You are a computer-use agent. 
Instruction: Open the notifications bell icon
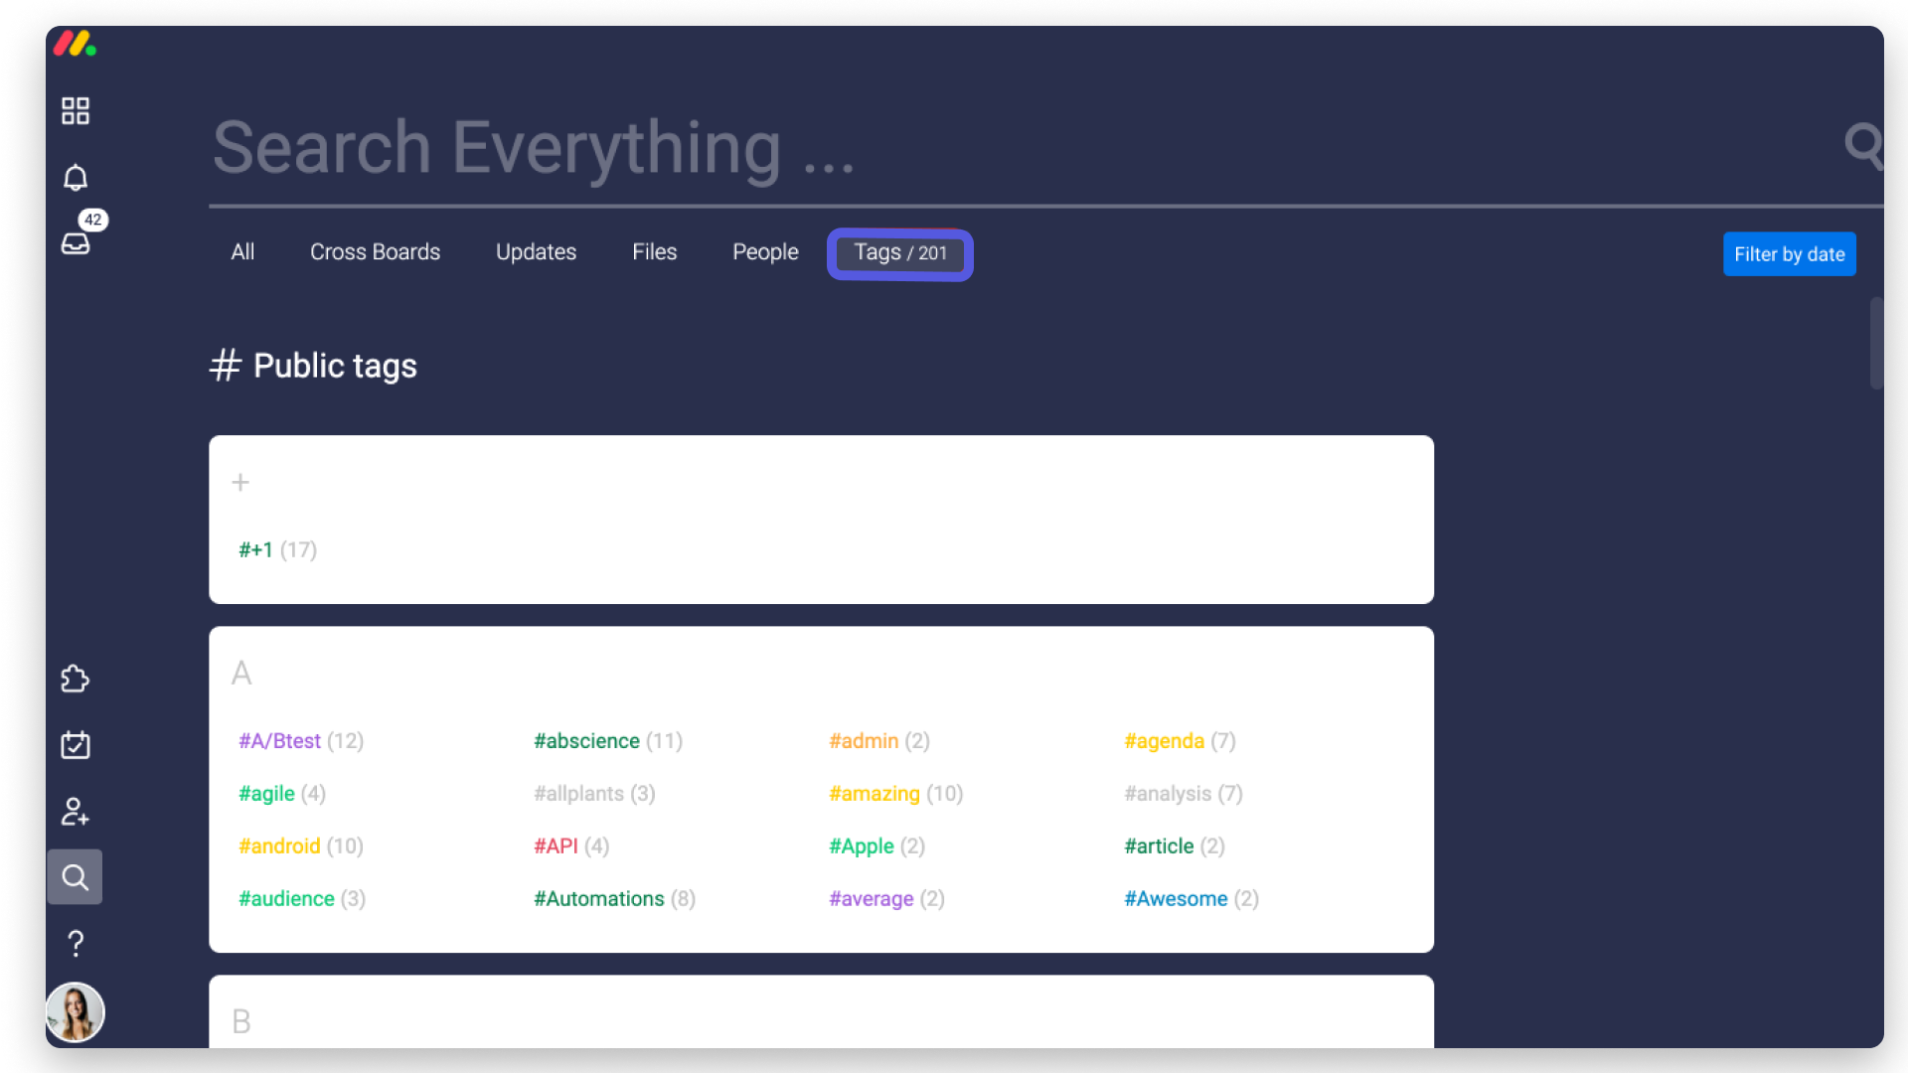(76, 178)
